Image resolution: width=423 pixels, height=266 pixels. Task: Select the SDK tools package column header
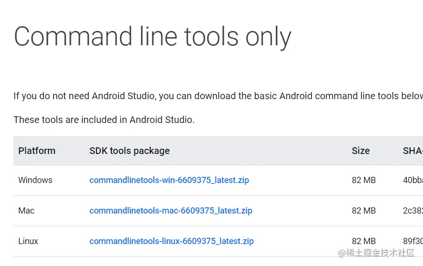(x=130, y=151)
